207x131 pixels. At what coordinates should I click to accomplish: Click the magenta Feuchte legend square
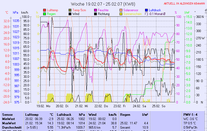(95, 10)
